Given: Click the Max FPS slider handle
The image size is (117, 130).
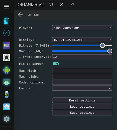Looking at the screenshot, I should [x=110, y=51].
